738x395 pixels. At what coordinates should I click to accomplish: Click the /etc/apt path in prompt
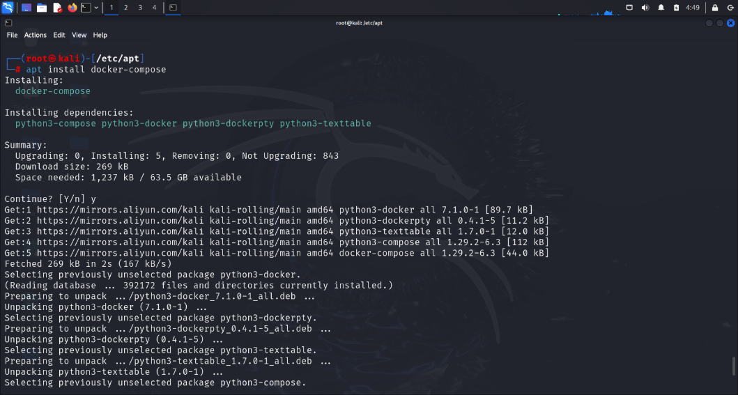[118, 59]
